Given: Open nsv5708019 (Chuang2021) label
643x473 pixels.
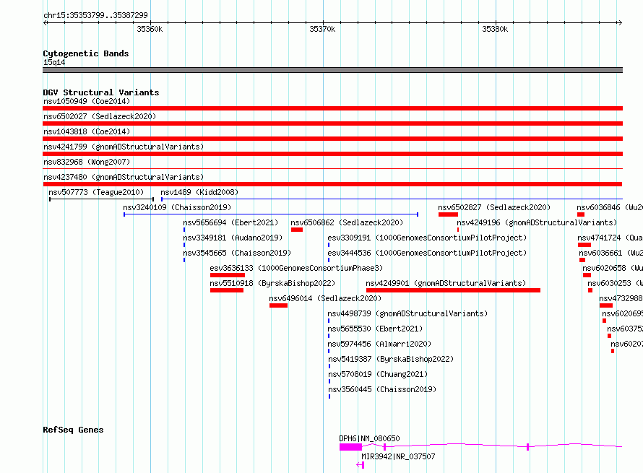Looking at the screenshot, I should pos(378,374).
